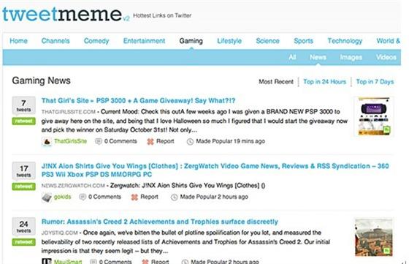Switch to the Entertainment category
The height and width of the screenshot is (264, 409).
pyautogui.click(x=144, y=41)
